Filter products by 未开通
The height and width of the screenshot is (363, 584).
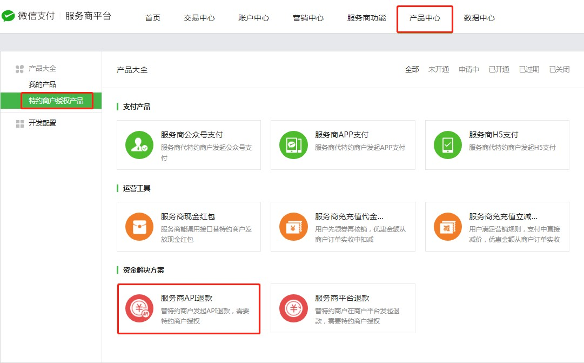pyautogui.click(x=438, y=69)
